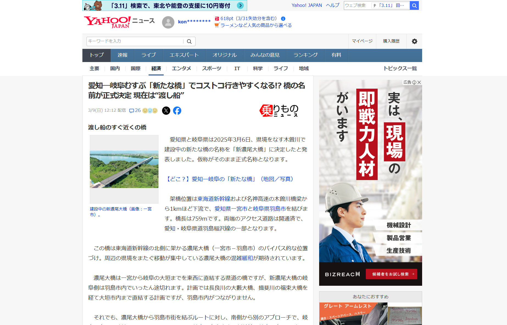
Task: Select the ランキング tab
Action: click(x=305, y=55)
